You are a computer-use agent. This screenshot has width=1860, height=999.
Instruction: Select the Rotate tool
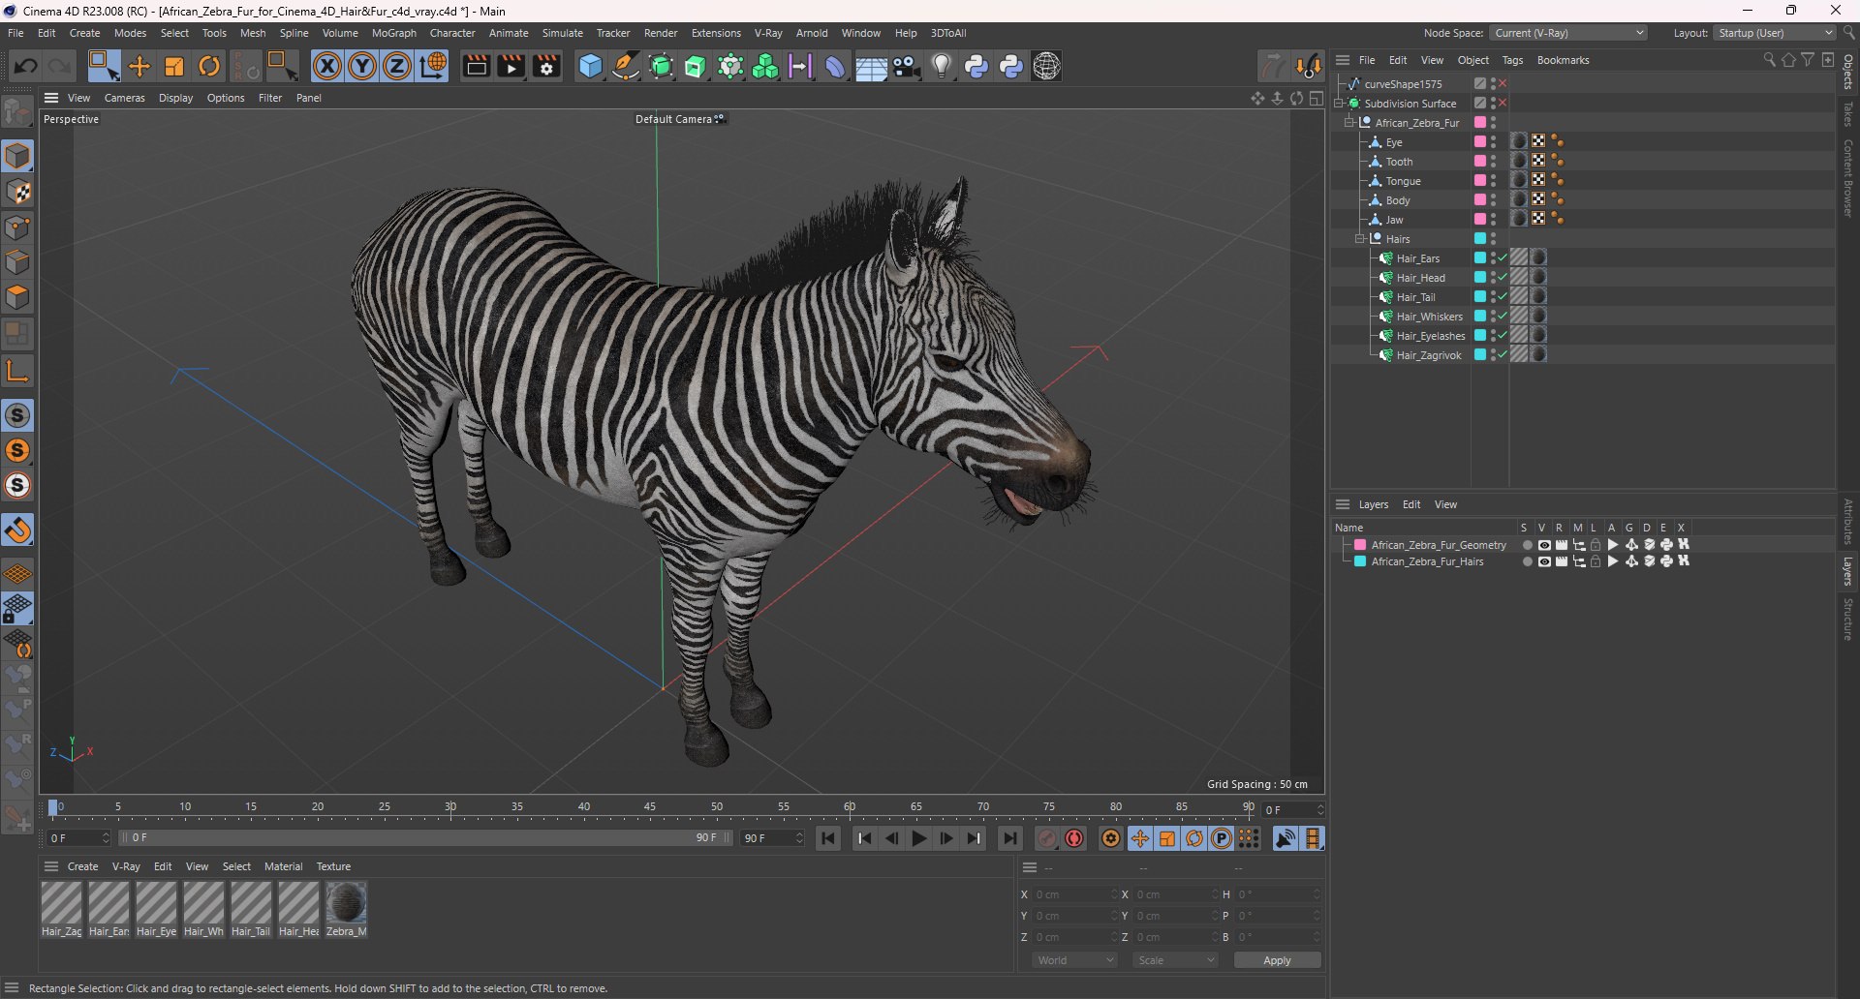[209, 66]
